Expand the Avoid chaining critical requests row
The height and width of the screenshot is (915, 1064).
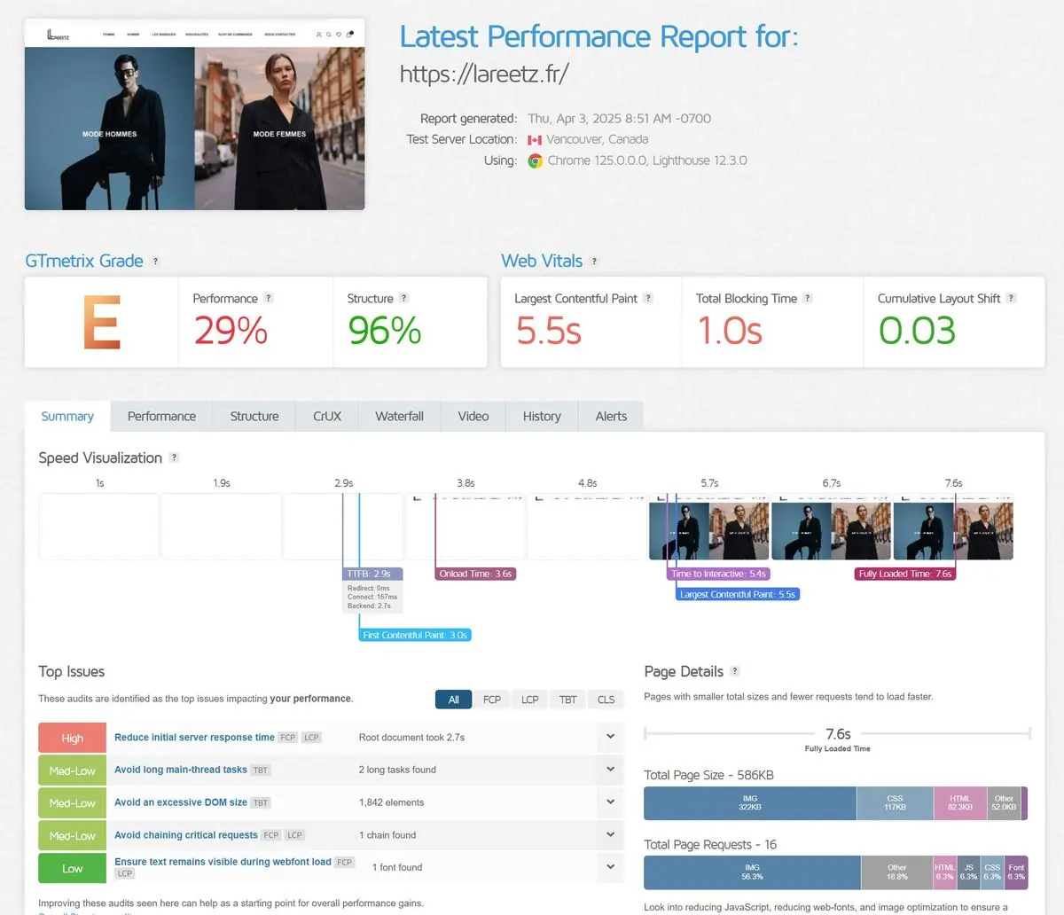pos(610,835)
